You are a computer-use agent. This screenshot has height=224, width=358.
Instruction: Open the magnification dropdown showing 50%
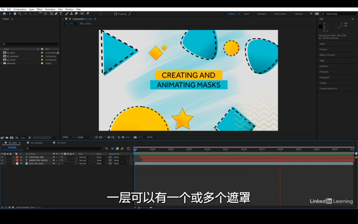click(68, 137)
